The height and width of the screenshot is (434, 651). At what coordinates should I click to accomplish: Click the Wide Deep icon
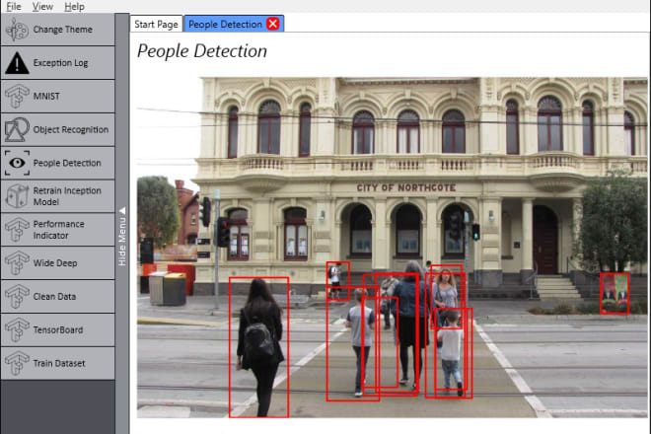(17, 263)
